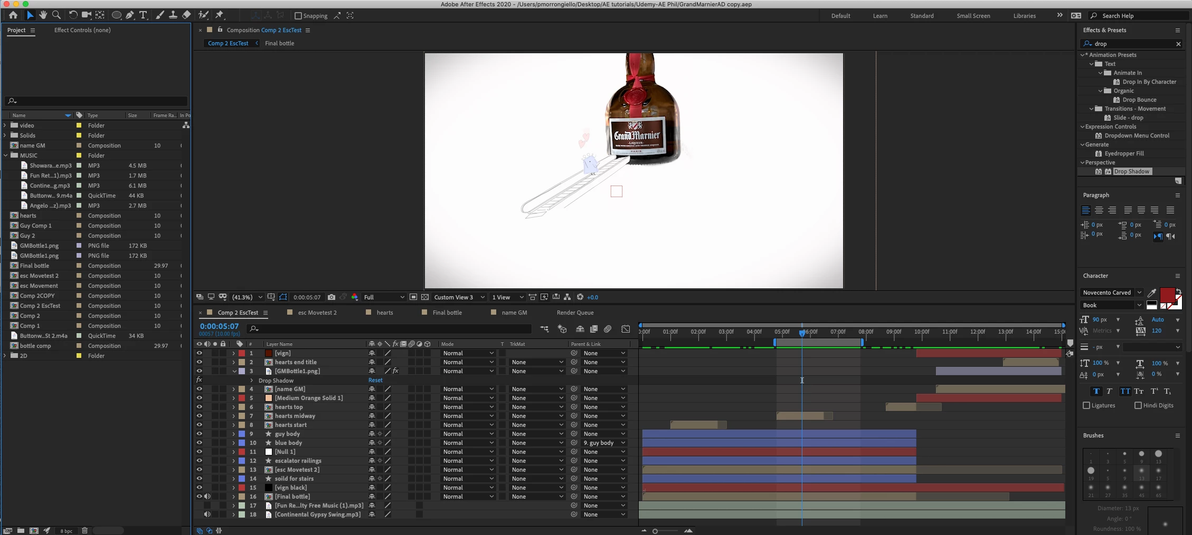This screenshot has width=1192, height=535.
Task: Enable Motion Blur for the timeline
Action: (608, 329)
